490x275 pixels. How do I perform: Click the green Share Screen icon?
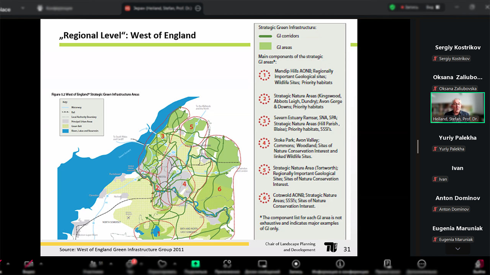coord(196,264)
